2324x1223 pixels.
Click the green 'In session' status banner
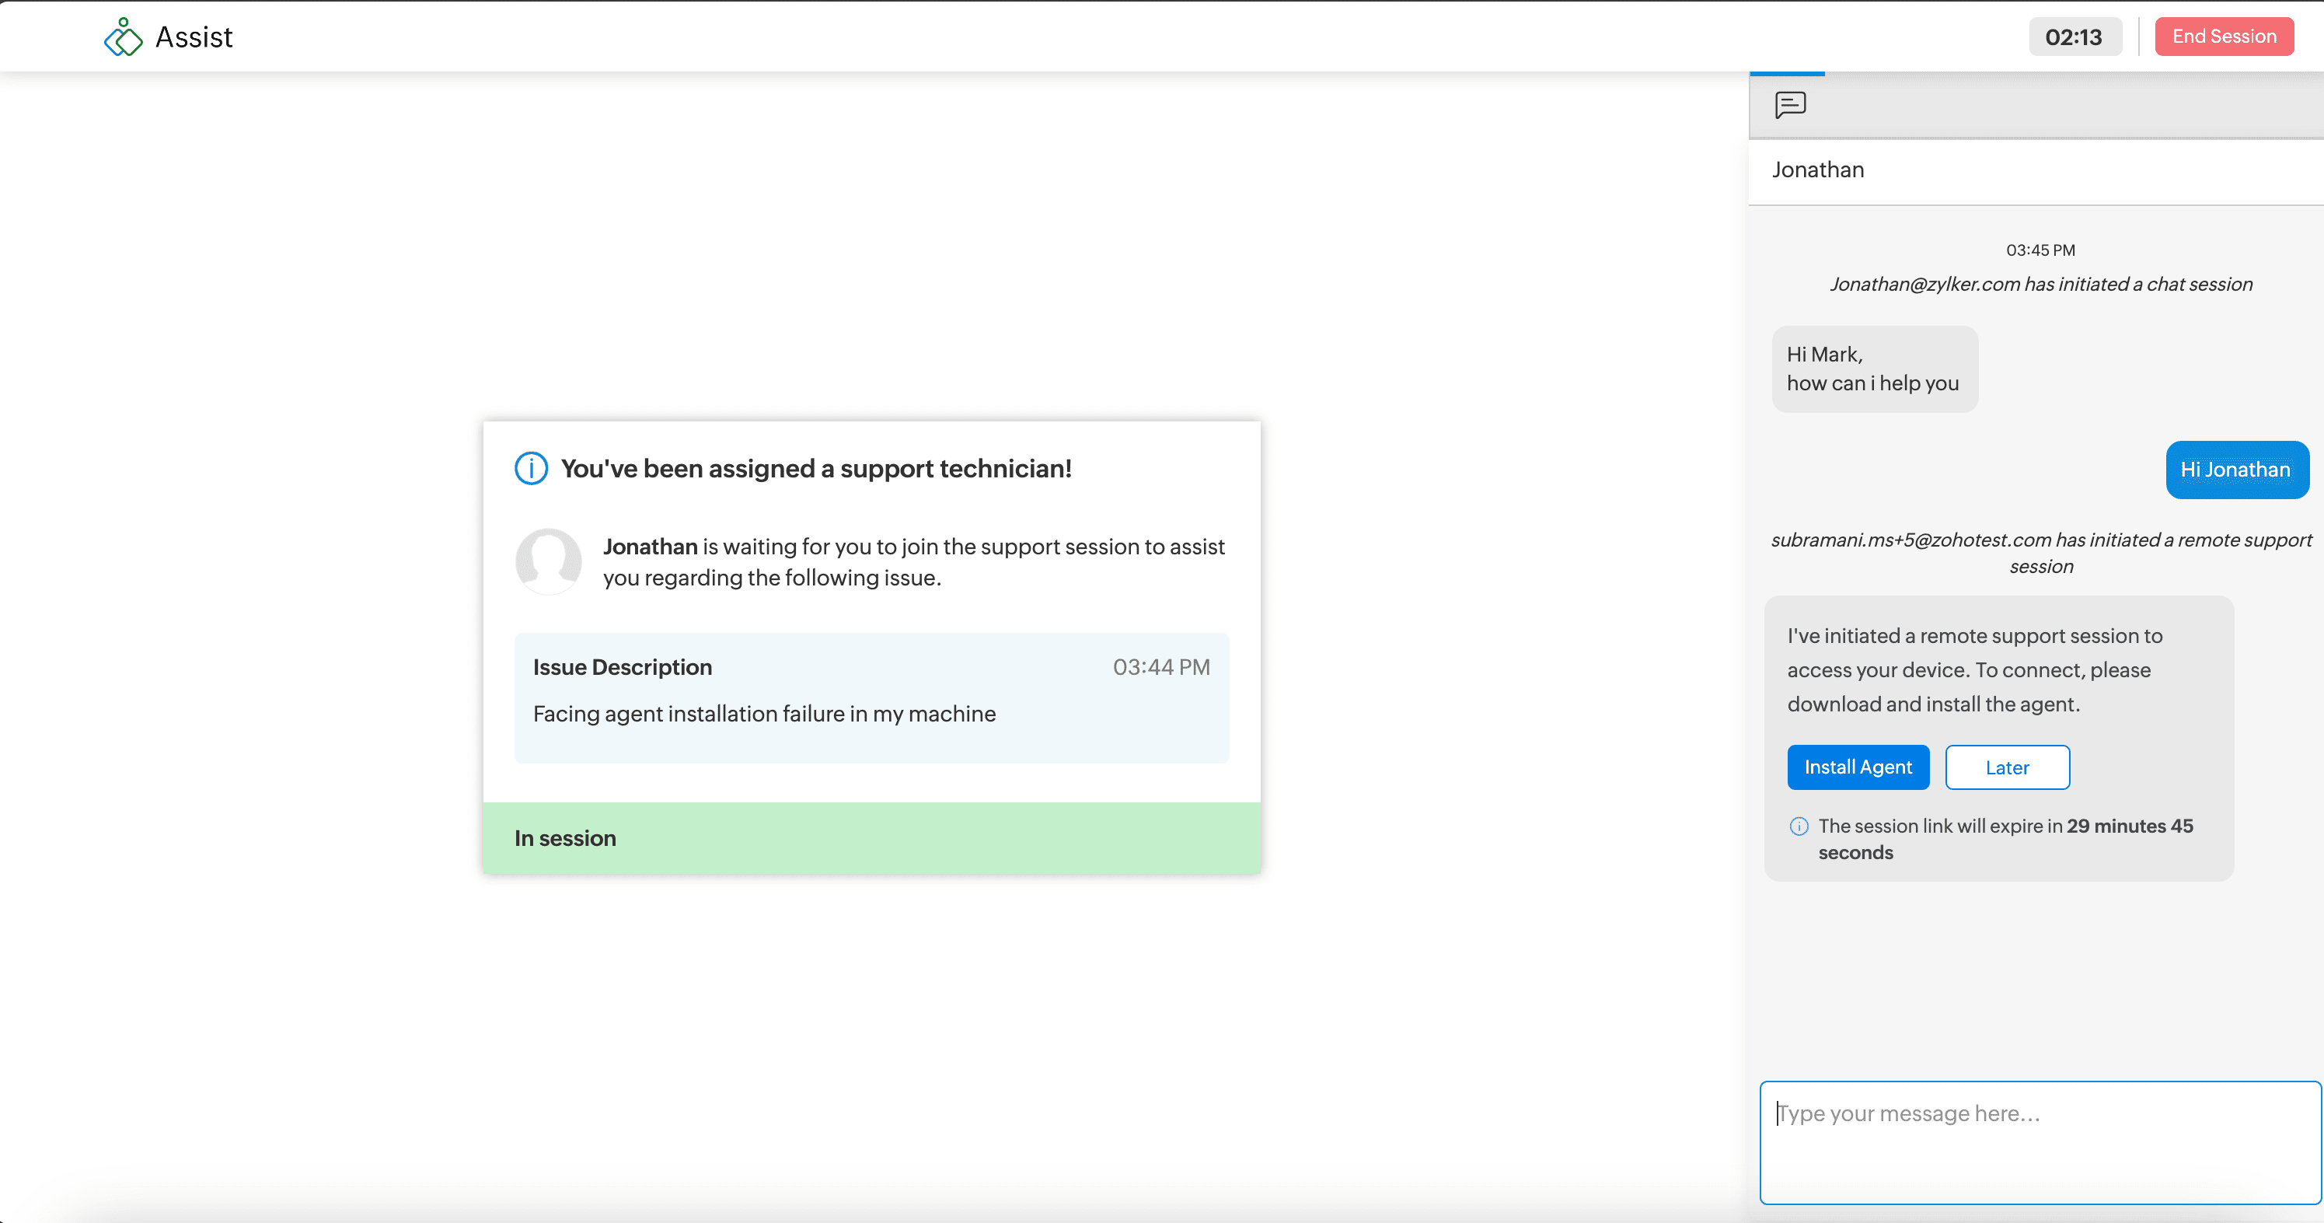coord(871,837)
